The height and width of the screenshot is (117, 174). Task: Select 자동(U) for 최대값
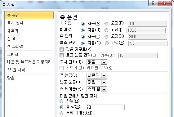(x=83, y=30)
